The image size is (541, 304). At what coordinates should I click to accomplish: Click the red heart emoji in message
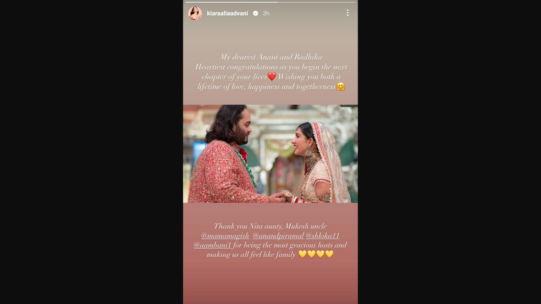coord(271,77)
